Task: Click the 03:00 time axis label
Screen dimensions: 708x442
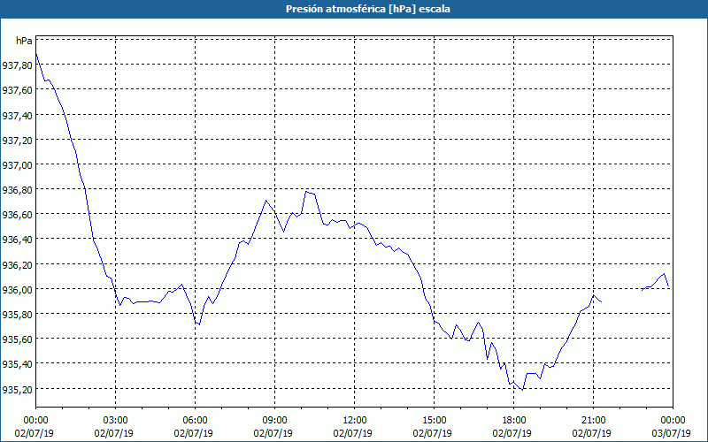Action: 116,421
